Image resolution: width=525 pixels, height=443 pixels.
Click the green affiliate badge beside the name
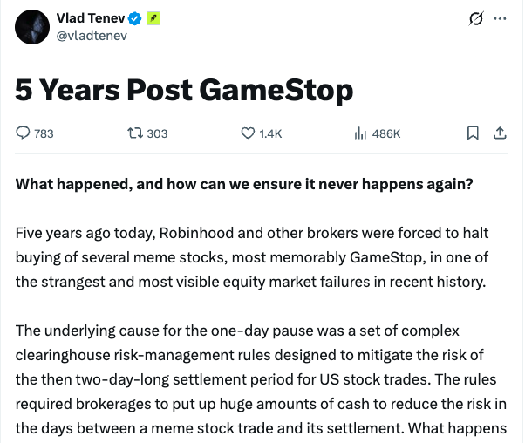click(x=152, y=18)
